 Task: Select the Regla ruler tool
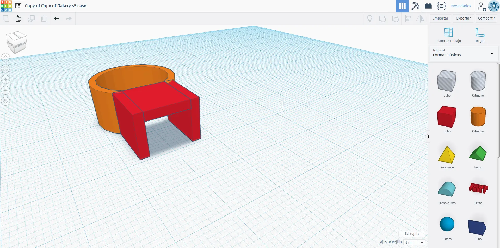pyautogui.click(x=480, y=35)
